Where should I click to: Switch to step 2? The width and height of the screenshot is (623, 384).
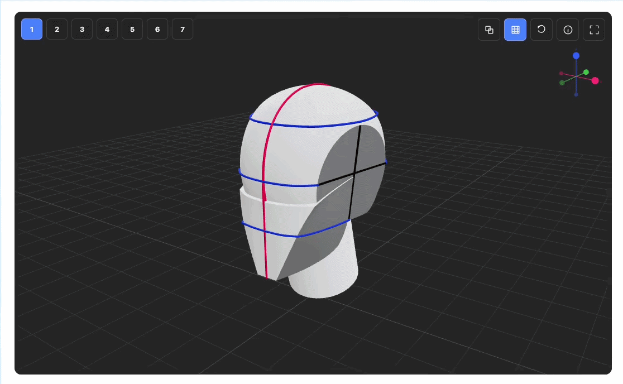pyautogui.click(x=57, y=29)
